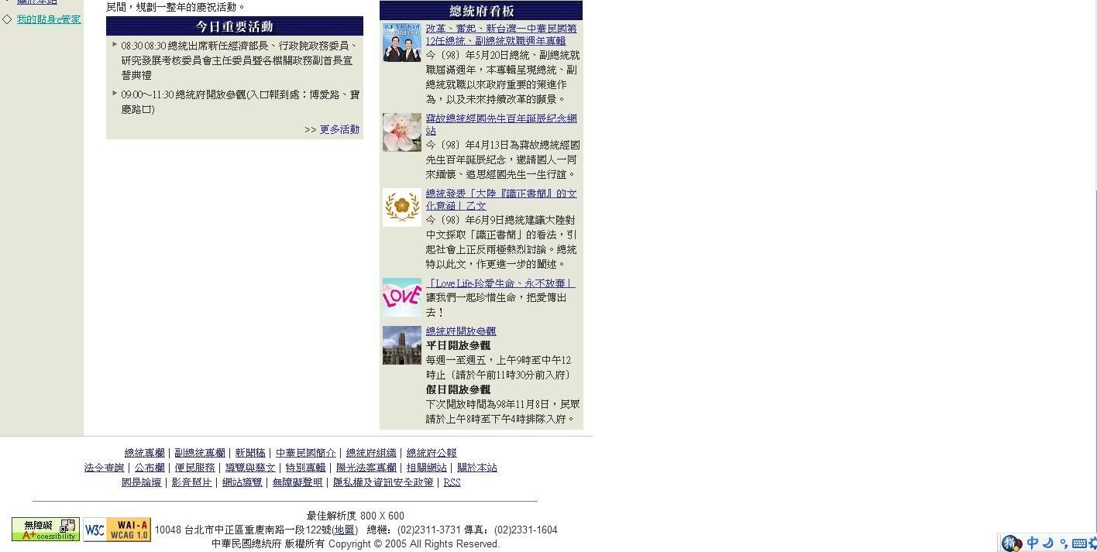
Task: Open the RSS footer link
Action: coord(452,482)
